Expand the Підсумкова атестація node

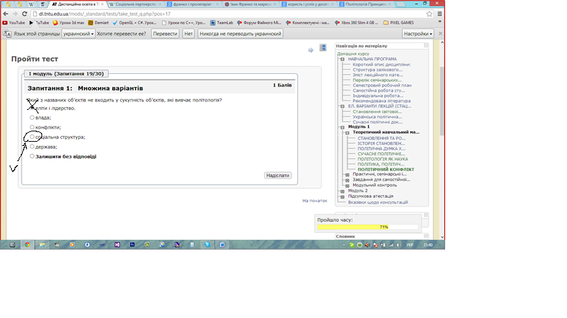342,197
